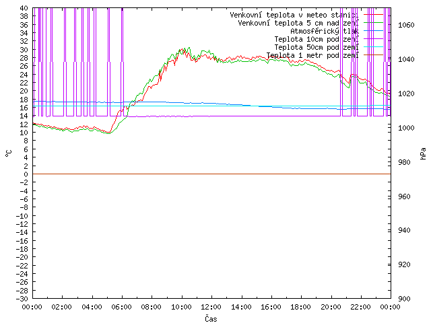Screen dimensions: 431x323
Task: Click the '°C' left axis title
Action: [9, 153]
